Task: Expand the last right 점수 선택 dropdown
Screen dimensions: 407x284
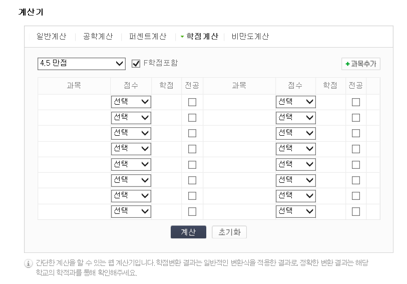Action: [296, 211]
